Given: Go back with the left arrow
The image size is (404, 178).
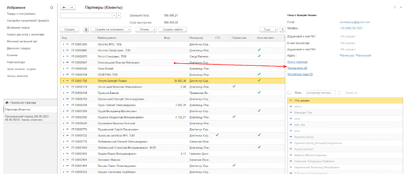Looking at the screenshot, I should click(x=64, y=8).
